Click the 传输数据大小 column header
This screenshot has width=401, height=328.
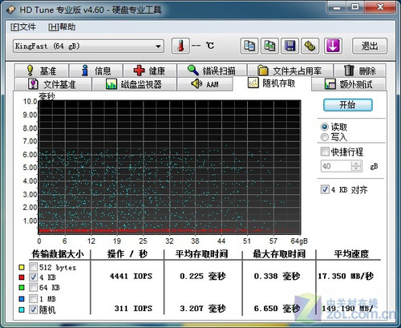pyautogui.click(x=58, y=253)
